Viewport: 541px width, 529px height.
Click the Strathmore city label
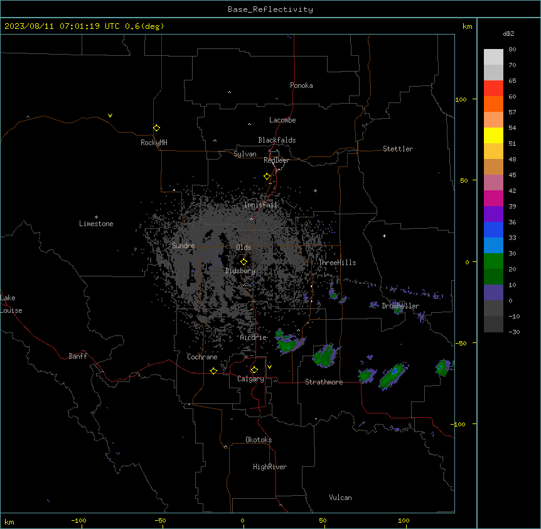click(324, 382)
